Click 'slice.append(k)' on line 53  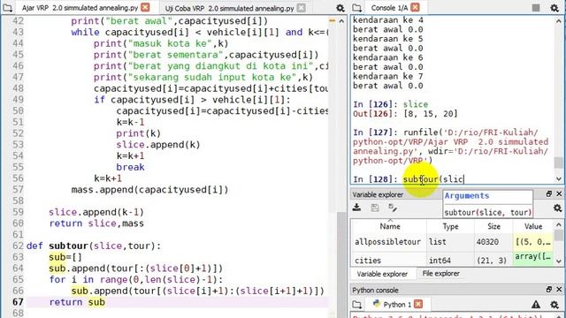158,145
